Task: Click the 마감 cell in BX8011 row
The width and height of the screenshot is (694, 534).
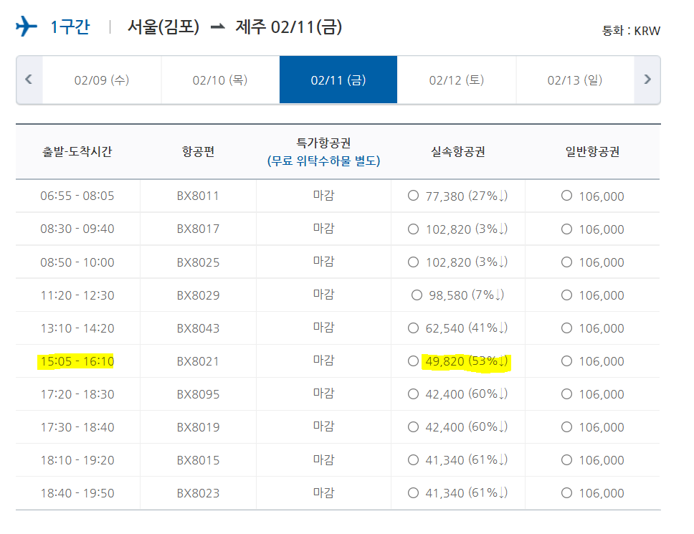Action: tap(323, 195)
